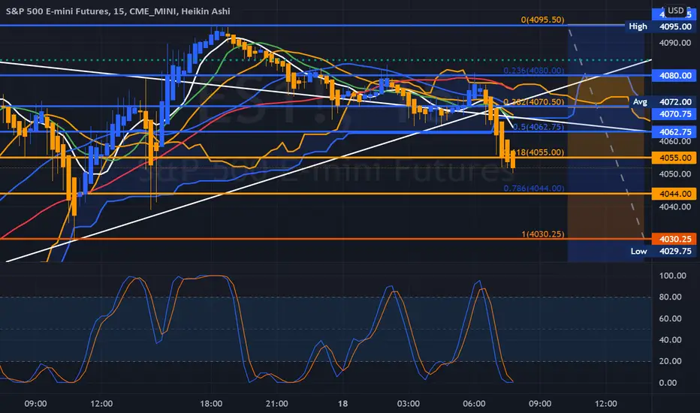Select the 0.5(4062.75) Fibonacci level label
The image size is (700, 413).
[x=539, y=127]
